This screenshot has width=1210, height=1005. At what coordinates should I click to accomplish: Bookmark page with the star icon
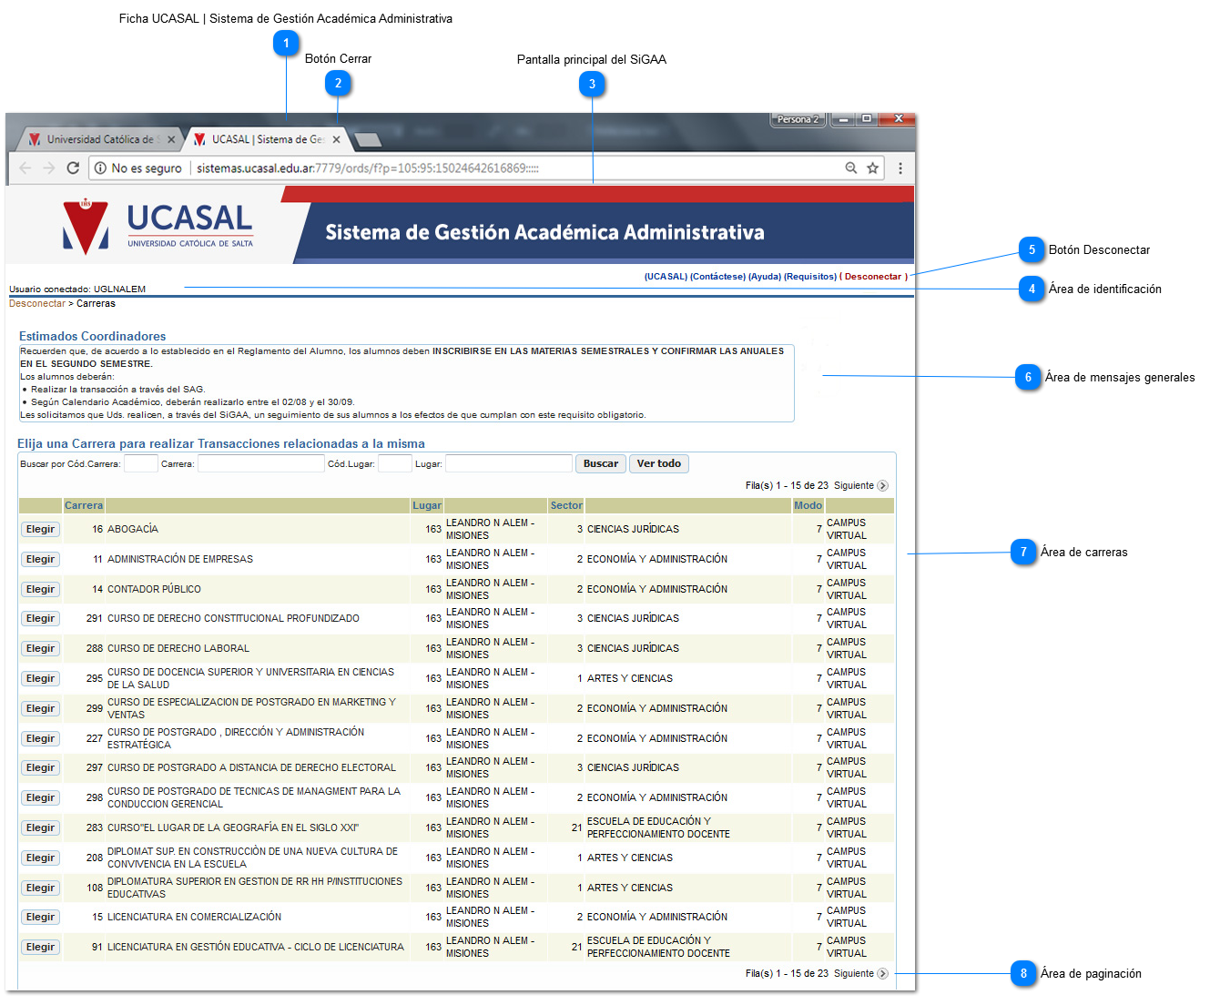coord(872,168)
